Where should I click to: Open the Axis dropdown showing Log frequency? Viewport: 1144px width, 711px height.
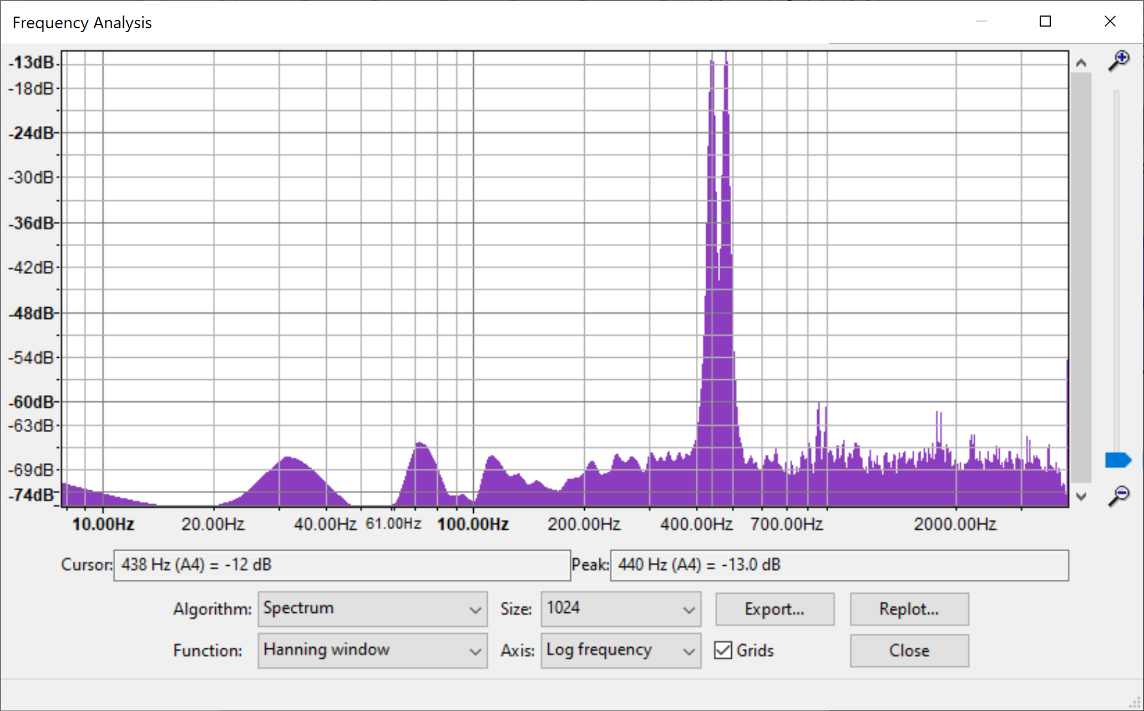pos(621,650)
